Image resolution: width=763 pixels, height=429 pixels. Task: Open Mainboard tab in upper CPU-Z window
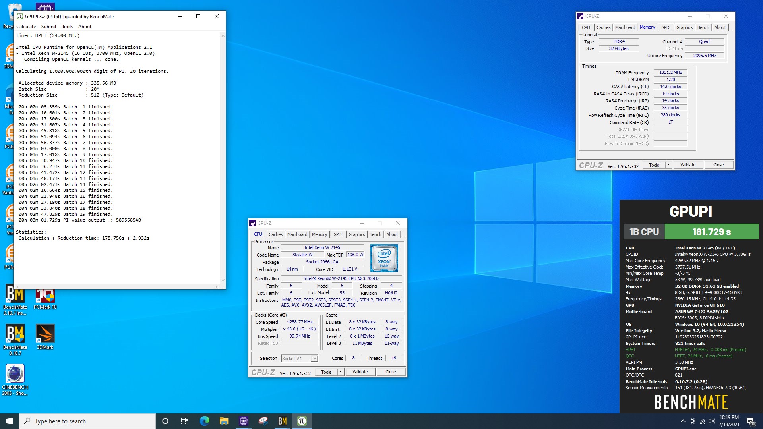pos(625,27)
